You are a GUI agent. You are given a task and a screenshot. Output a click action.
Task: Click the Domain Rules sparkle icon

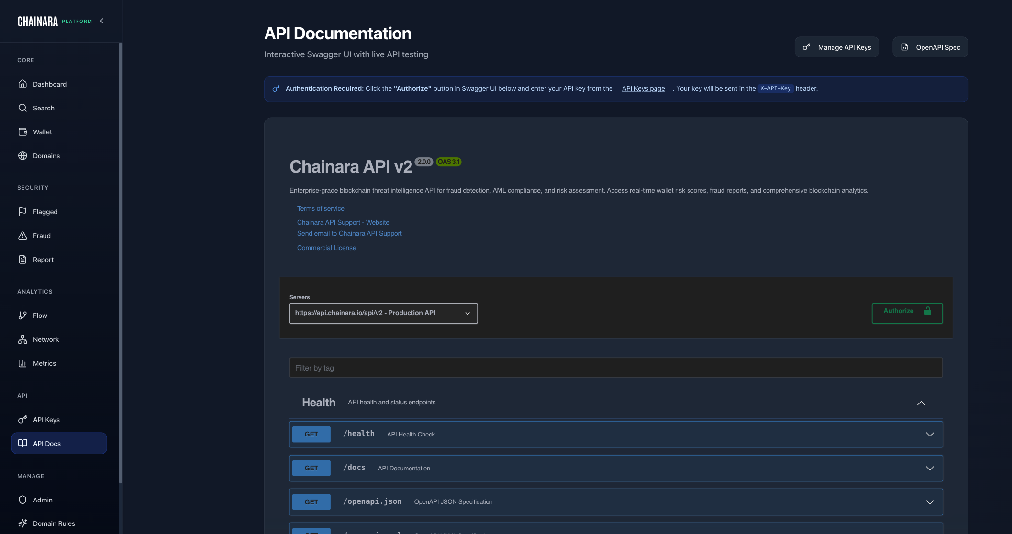(x=22, y=523)
